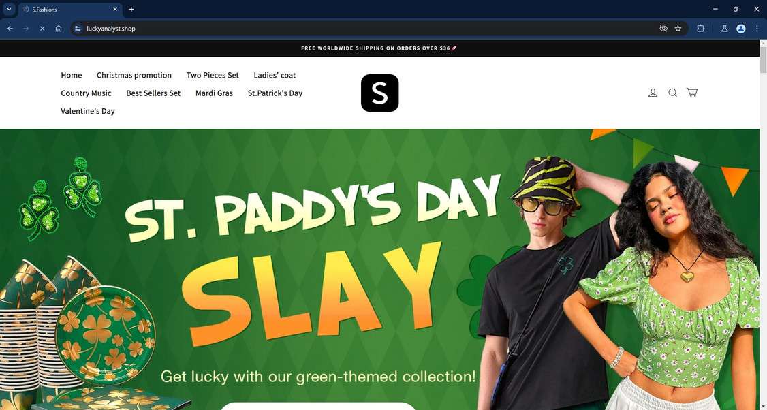Open the Chrome three-dot menu
The image size is (767, 410).
coord(757,29)
